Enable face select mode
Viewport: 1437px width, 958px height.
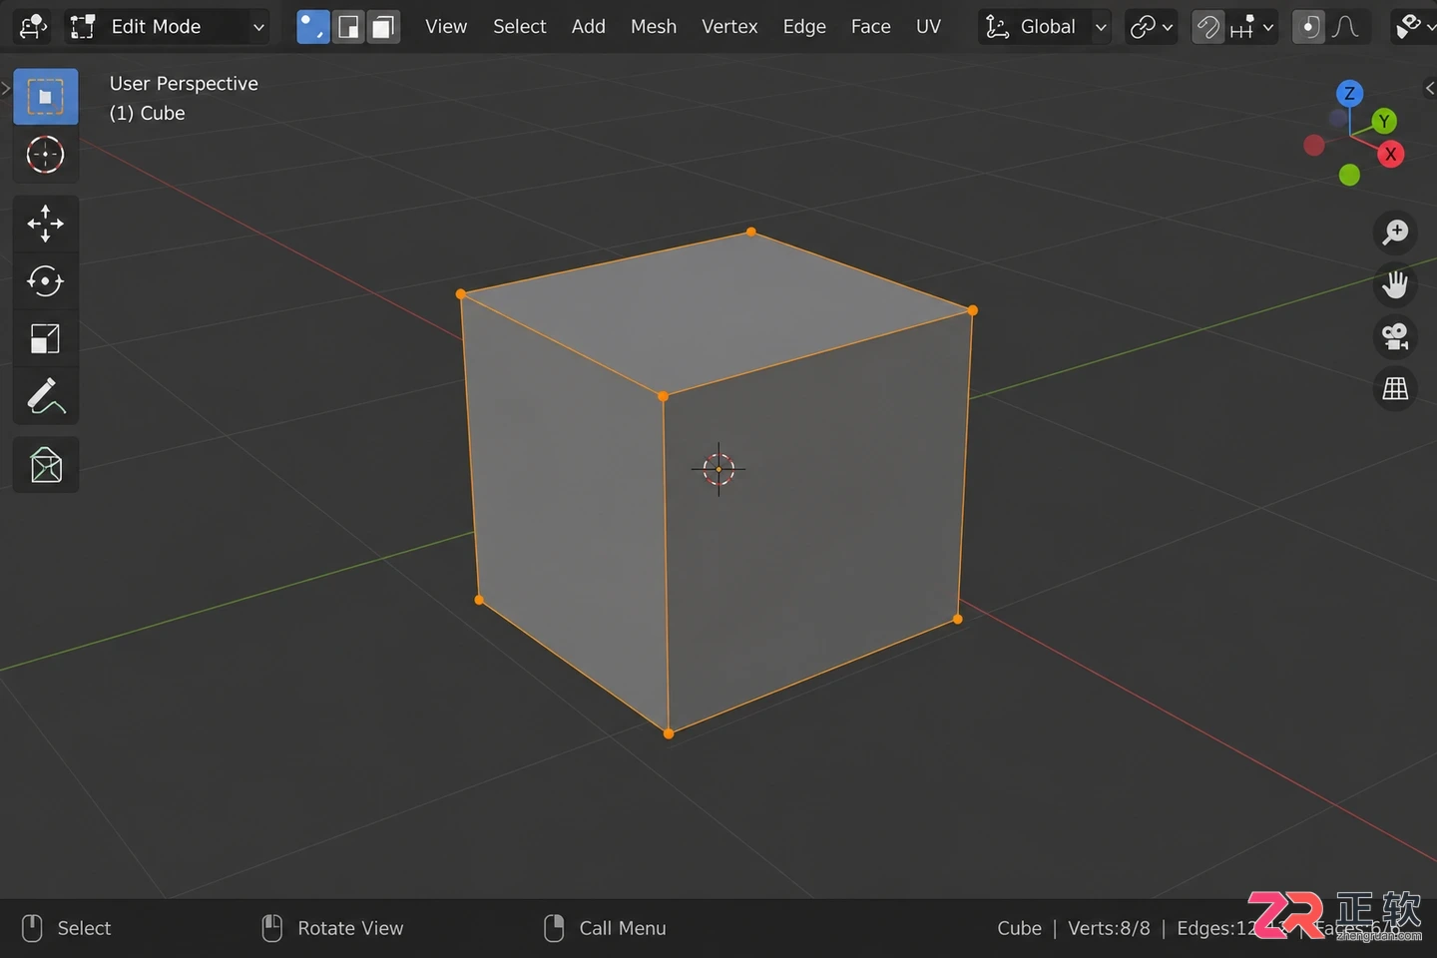click(383, 27)
